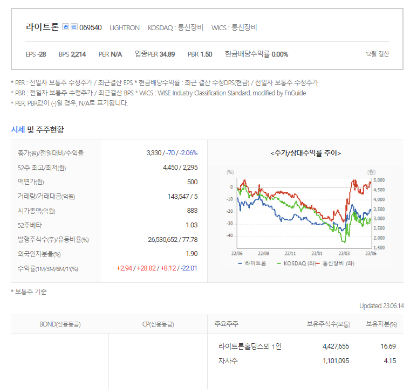Select the PBR 1.50 value
The width and height of the screenshot is (410, 389).
point(200,54)
